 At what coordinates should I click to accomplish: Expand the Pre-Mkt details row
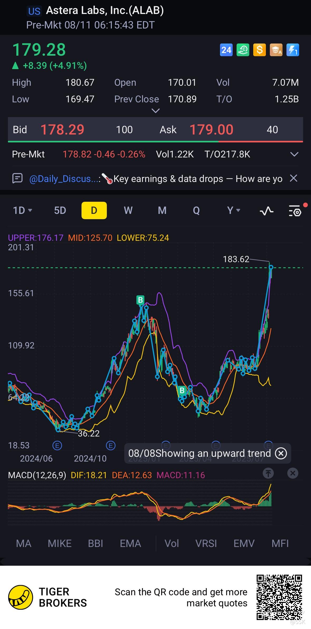coord(294,154)
